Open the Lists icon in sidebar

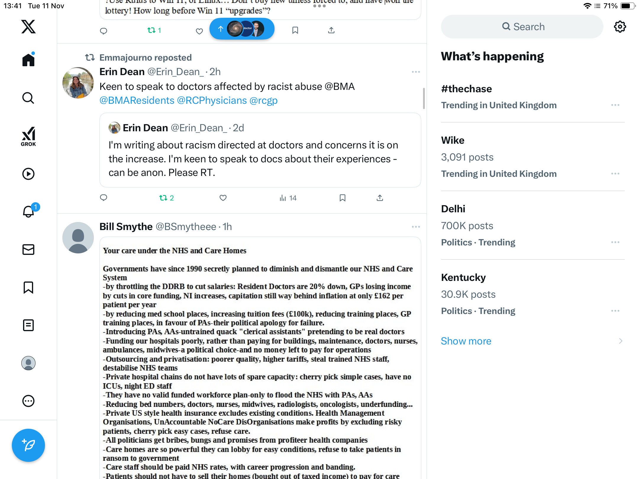coord(28,325)
